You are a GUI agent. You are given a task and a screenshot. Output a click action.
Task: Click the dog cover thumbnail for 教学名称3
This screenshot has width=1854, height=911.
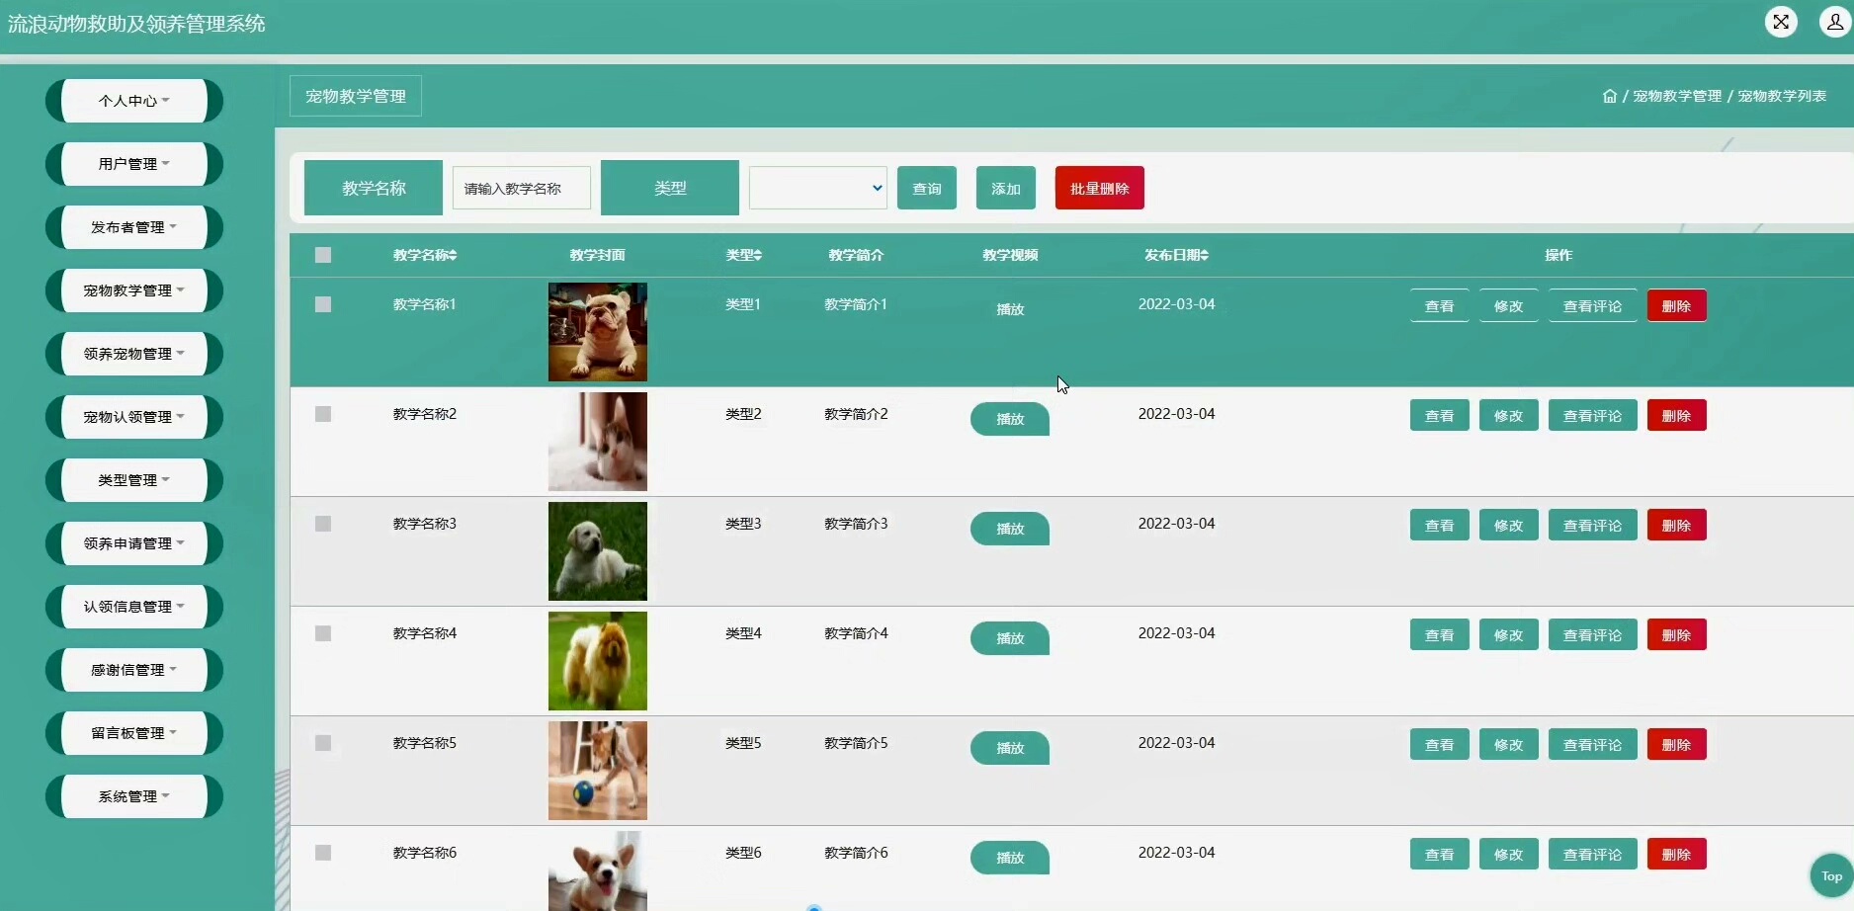[597, 551]
